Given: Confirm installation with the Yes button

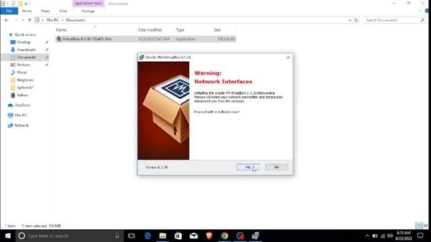Looking at the screenshot, I should tap(248, 167).
